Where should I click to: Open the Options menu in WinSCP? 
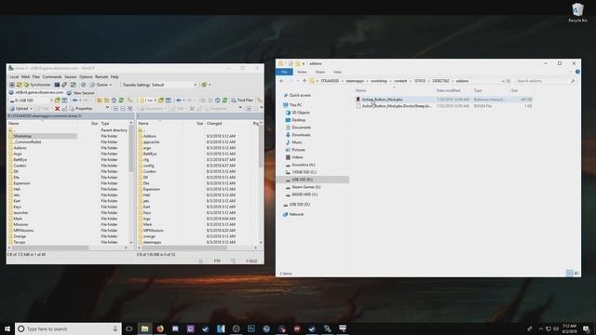[86, 76]
